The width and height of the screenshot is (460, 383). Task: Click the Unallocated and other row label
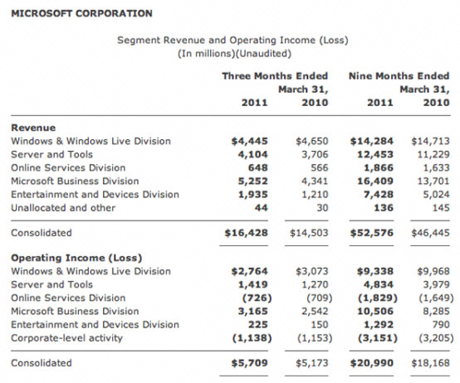pos(63,208)
